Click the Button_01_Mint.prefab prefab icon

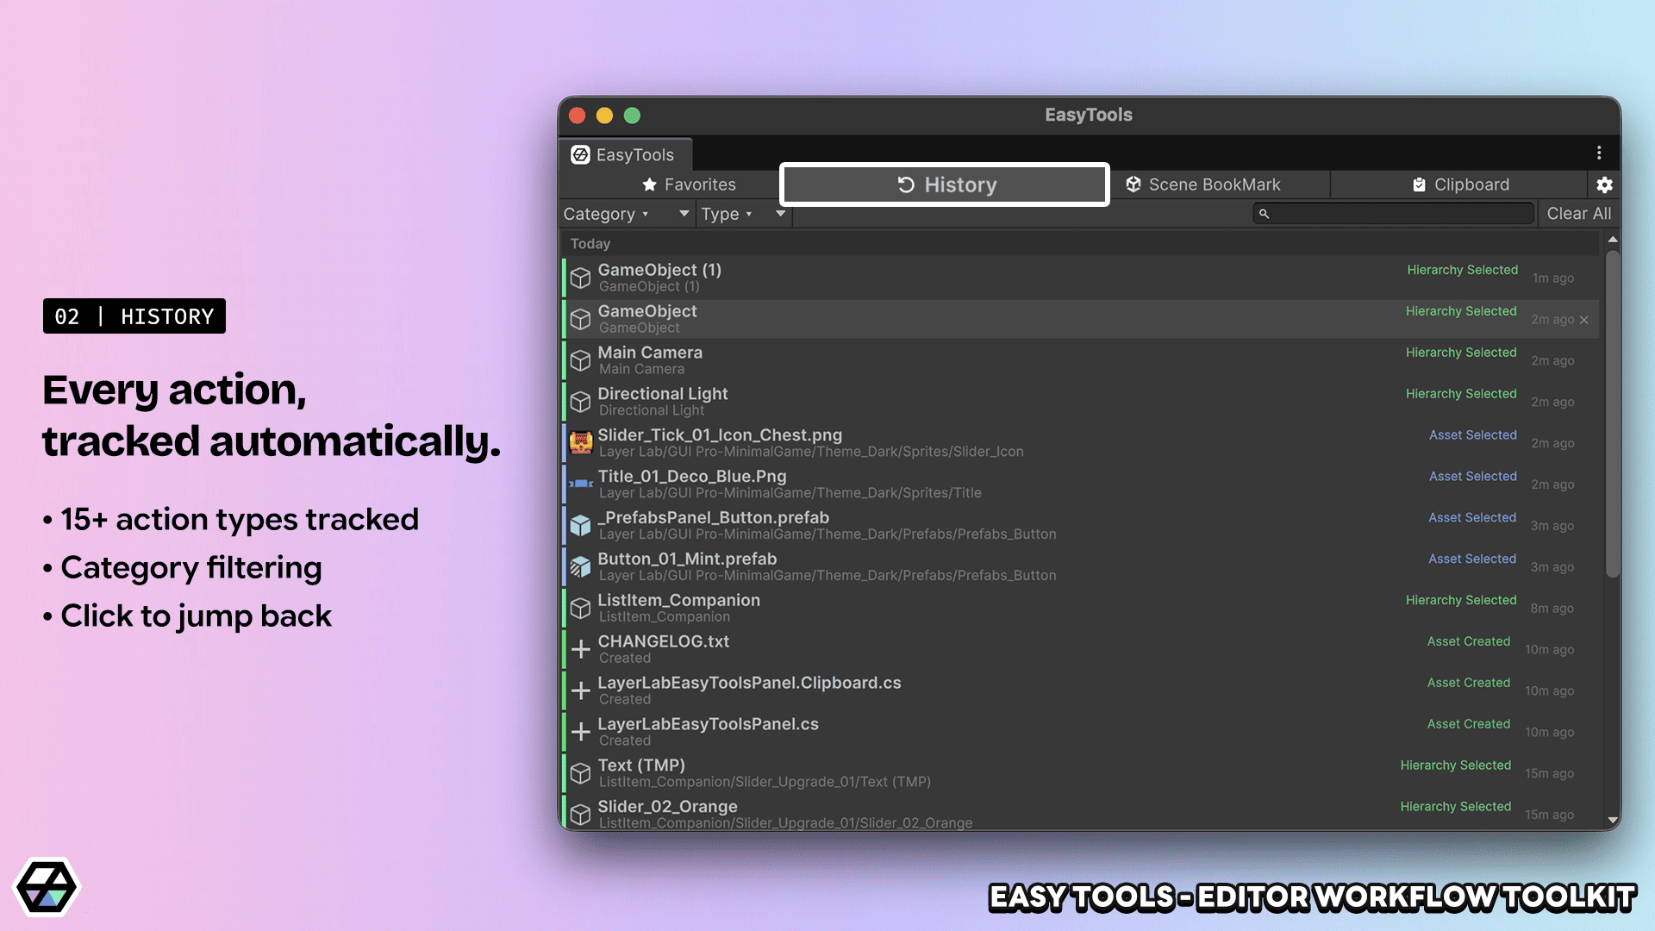pyautogui.click(x=581, y=566)
